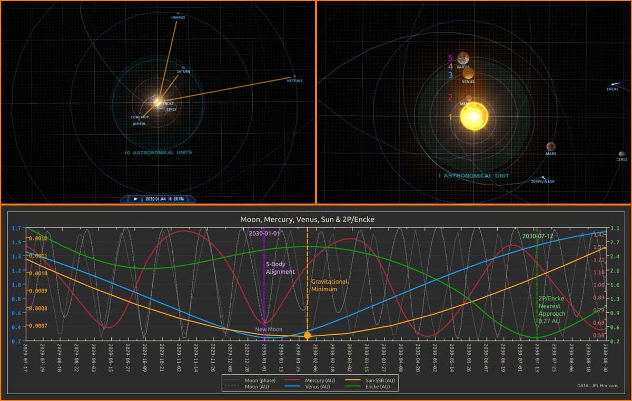Click the chart title Moon, Mercury, Venus, Sun & 2P/Encke
The image size is (632, 401).
[307, 219]
